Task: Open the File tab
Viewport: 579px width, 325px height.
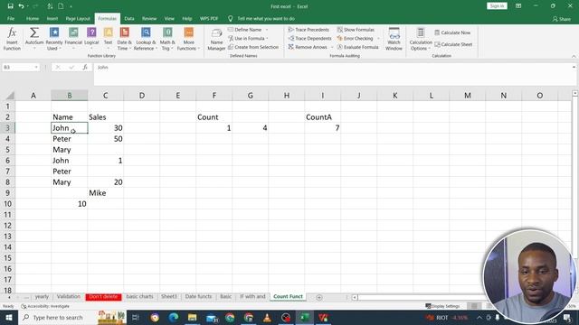Action: click(11, 18)
